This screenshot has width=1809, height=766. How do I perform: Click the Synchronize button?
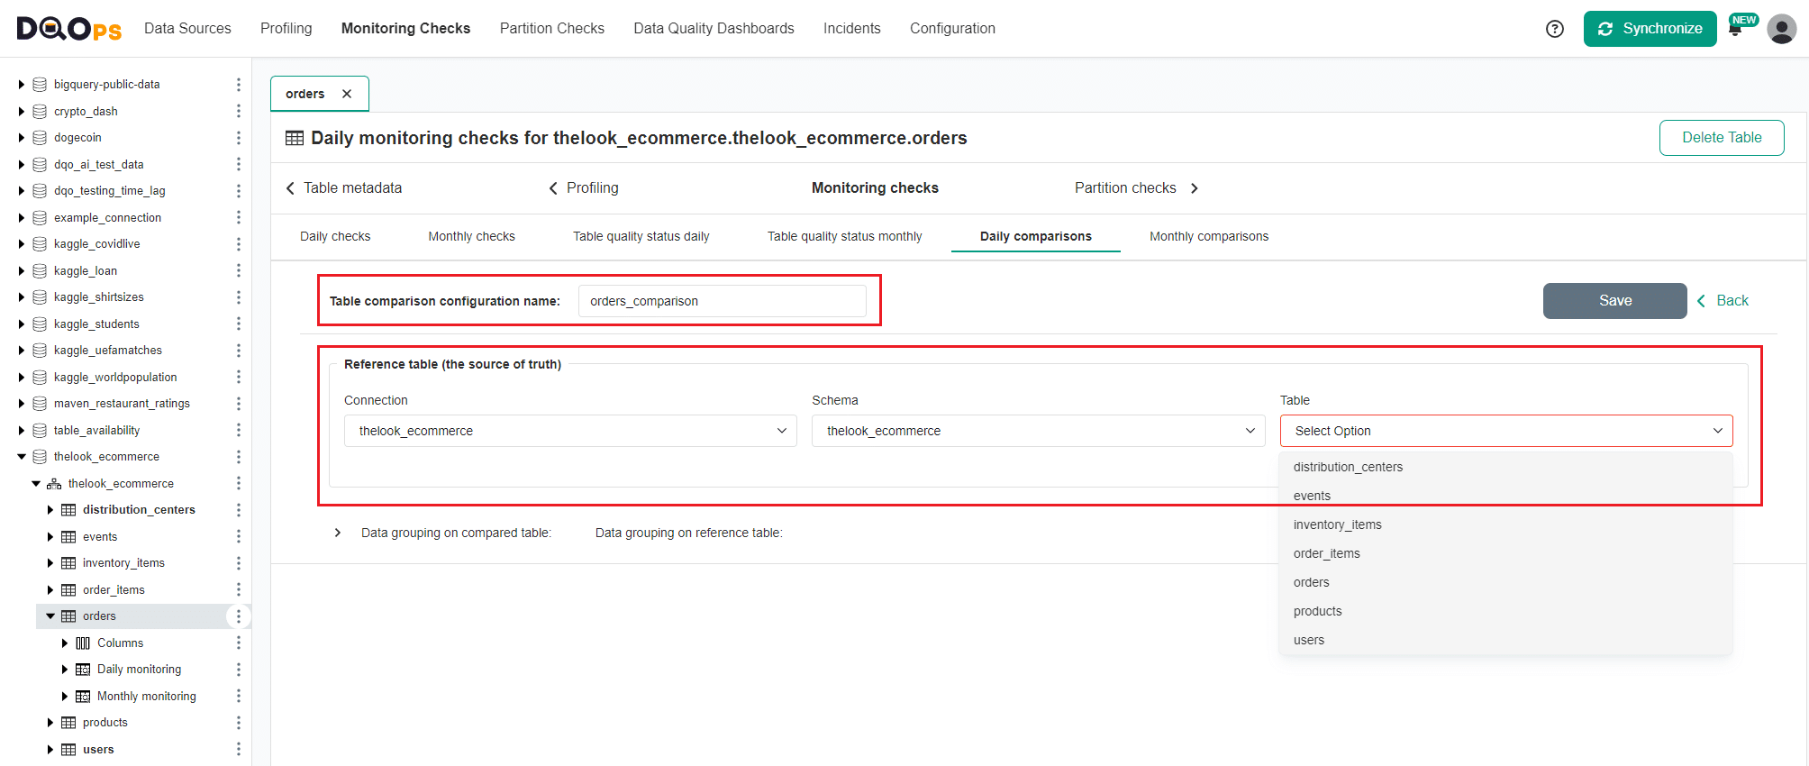pos(1650,29)
